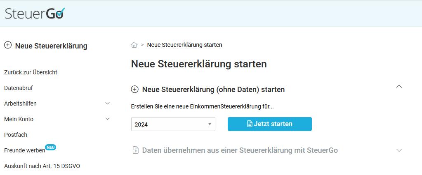Click the NEU badge by Freunde werben
The image size is (422, 175).
point(51,147)
